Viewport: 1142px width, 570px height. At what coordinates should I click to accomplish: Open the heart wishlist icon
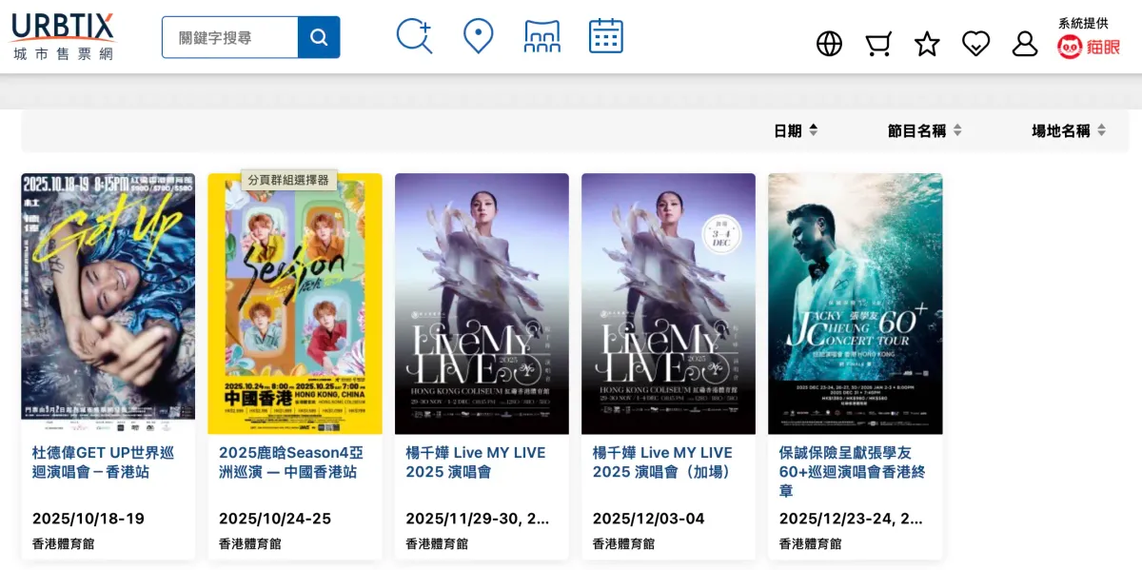coord(975,44)
